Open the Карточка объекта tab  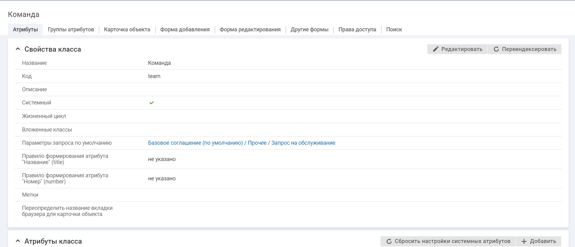127,29
